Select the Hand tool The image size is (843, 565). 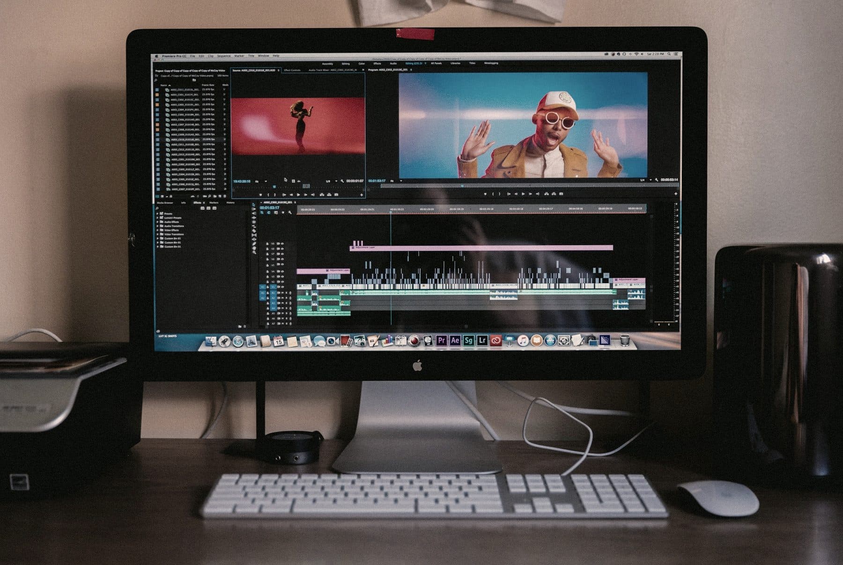coord(254,248)
